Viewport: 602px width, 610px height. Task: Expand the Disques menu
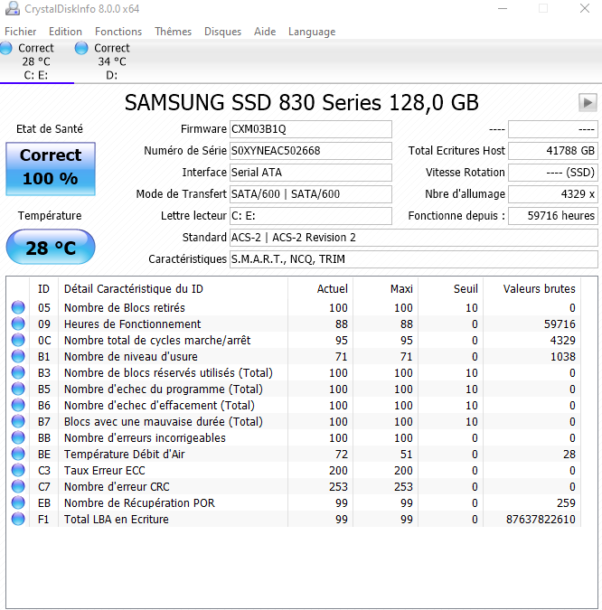point(222,32)
